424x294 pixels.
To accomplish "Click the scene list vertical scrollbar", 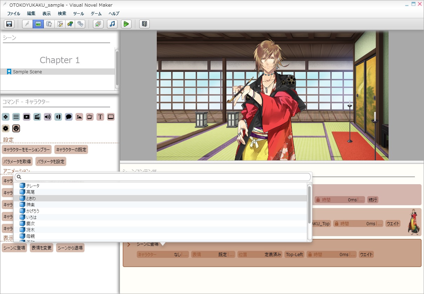I will pos(117,68).
